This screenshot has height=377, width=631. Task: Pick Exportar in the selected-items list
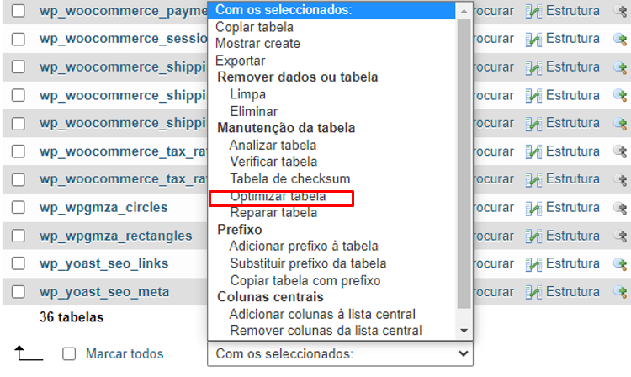(x=241, y=61)
